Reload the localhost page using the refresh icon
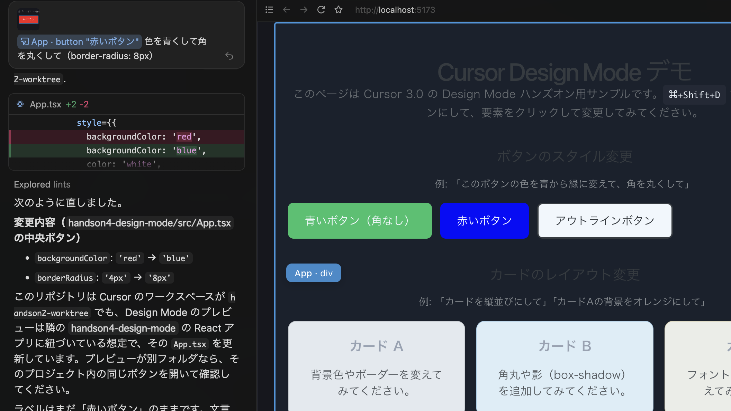This screenshot has height=411, width=731. coord(321,10)
